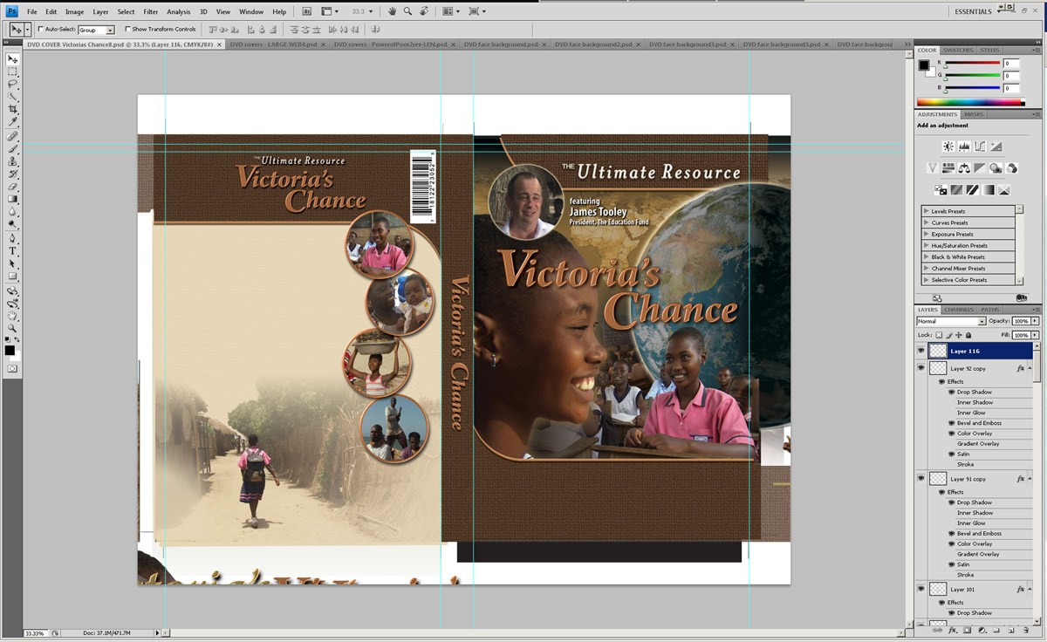This screenshot has width=1047, height=642.
Task: Open the layer blend mode Normal dropdown
Action: 982,322
